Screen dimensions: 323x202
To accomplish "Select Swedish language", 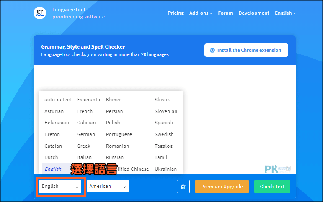I will (164, 134).
